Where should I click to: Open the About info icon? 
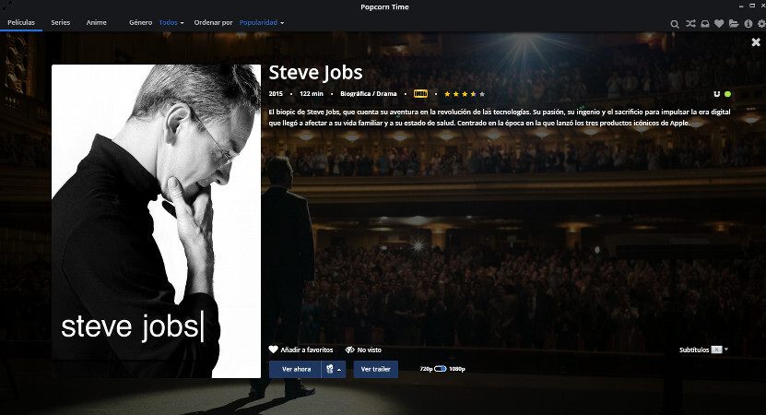pyautogui.click(x=748, y=23)
